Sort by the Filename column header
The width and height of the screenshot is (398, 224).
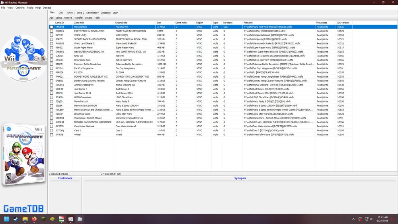click(279, 23)
